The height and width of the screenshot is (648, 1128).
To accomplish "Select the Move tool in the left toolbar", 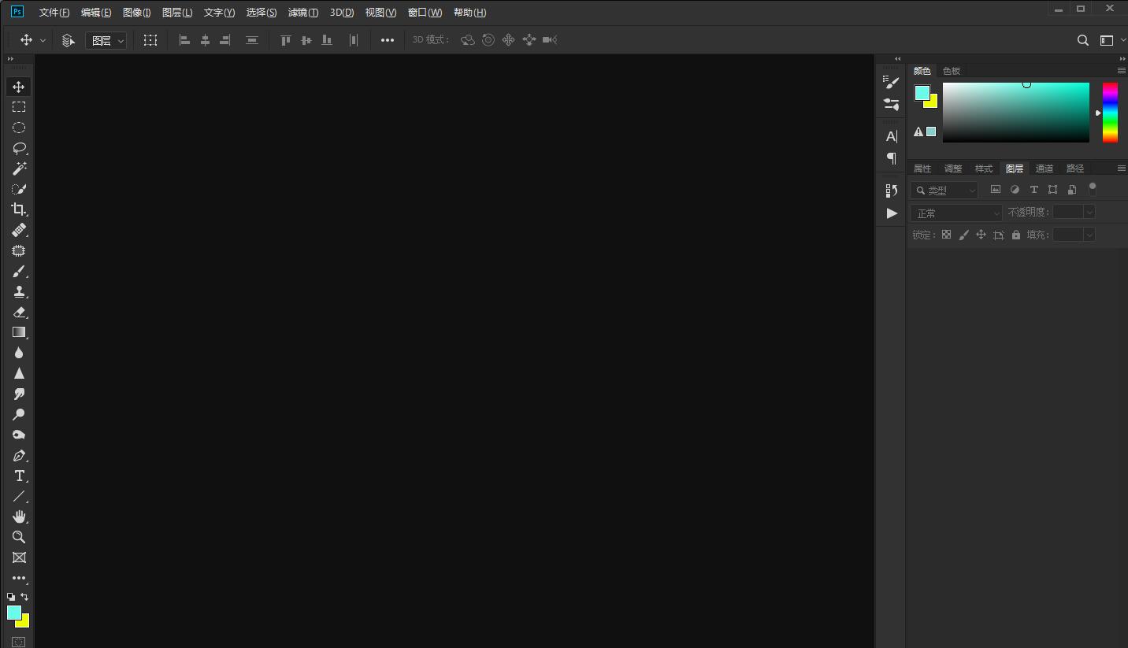I will 19,87.
